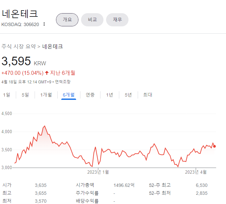Switch chart to the 1년 tab

pyautogui.click(x=109, y=95)
